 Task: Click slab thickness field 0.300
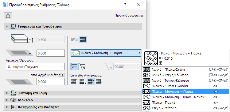click(x=51, y=39)
